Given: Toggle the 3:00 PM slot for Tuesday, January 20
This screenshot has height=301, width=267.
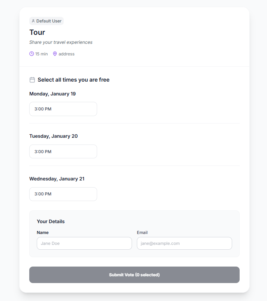Looking at the screenshot, I should click(x=63, y=152).
